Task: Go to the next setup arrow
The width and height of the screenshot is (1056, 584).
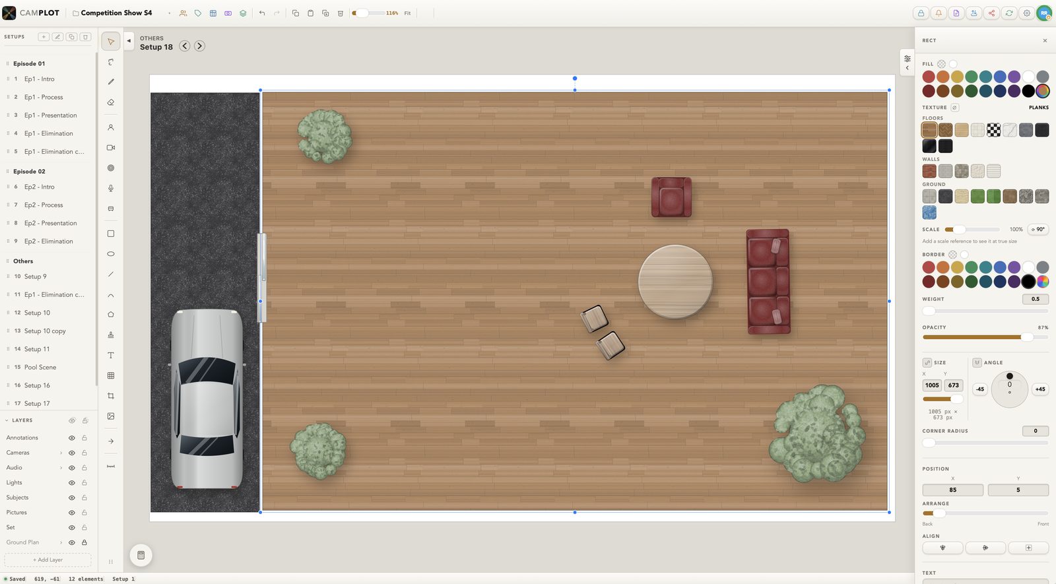Action: pos(199,46)
